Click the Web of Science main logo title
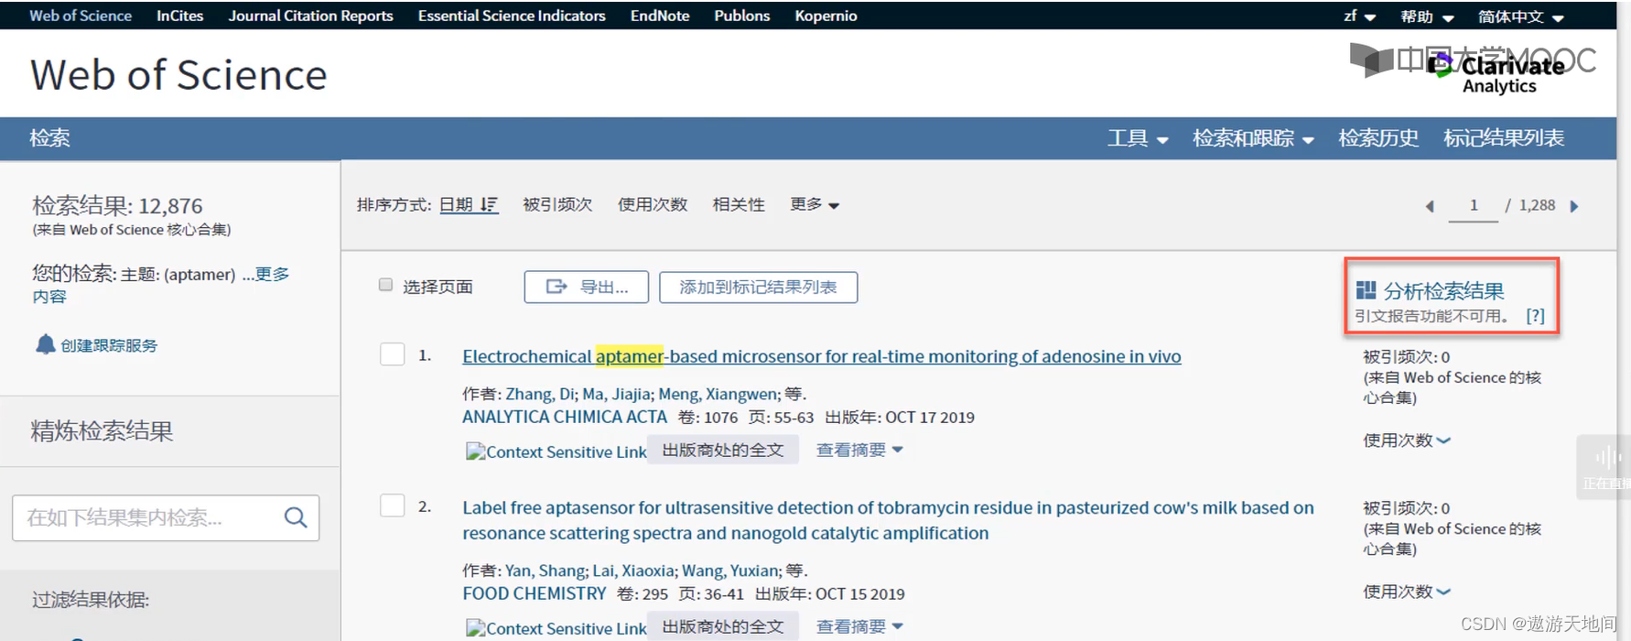The image size is (1631, 641). pyautogui.click(x=178, y=74)
